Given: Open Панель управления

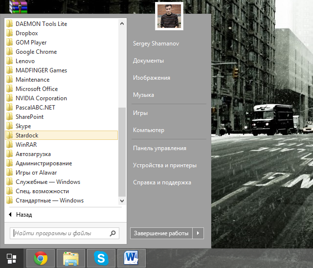Looking at the screenshot, I should pyautogui.click(x=159, y=148).
